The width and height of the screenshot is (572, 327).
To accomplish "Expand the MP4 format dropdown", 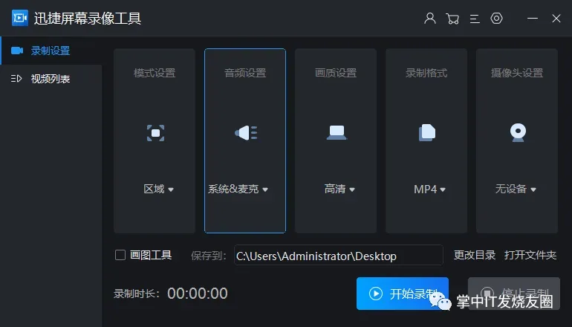I will tap(429, 189).
